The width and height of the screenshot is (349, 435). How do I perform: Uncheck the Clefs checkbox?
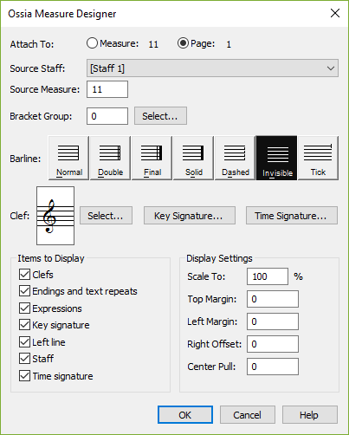coord(24,275)
